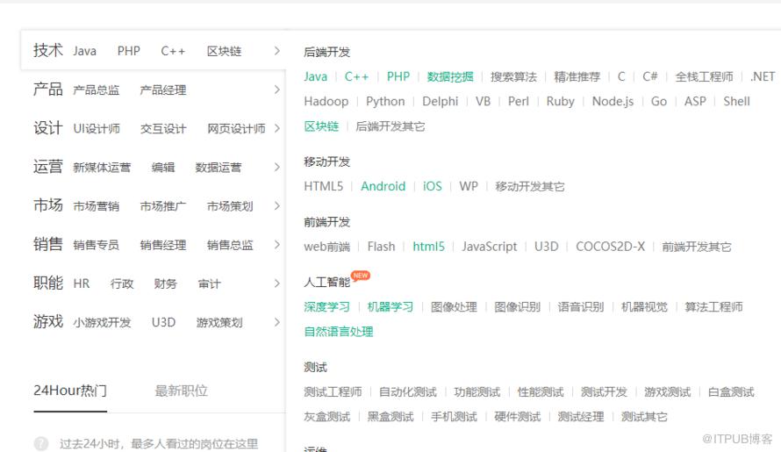This screenshot has height=452, width=781.
Task: Open 机器学习 under 人工智能
Action: point(390,307)
